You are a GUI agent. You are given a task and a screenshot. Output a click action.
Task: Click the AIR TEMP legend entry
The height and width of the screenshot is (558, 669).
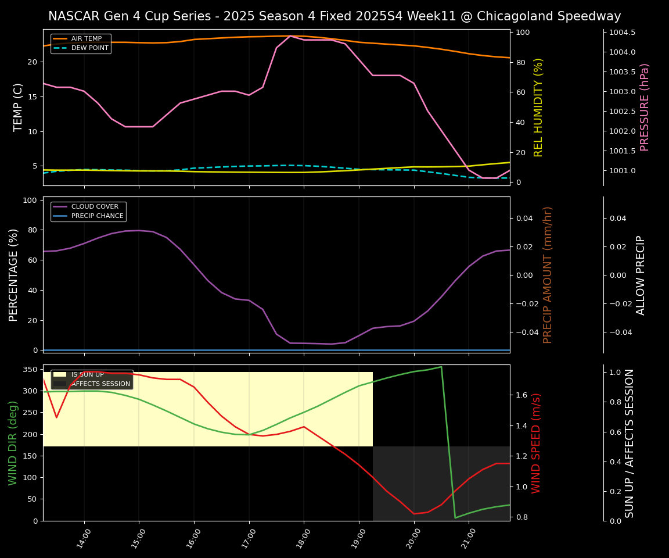(86, 39)
